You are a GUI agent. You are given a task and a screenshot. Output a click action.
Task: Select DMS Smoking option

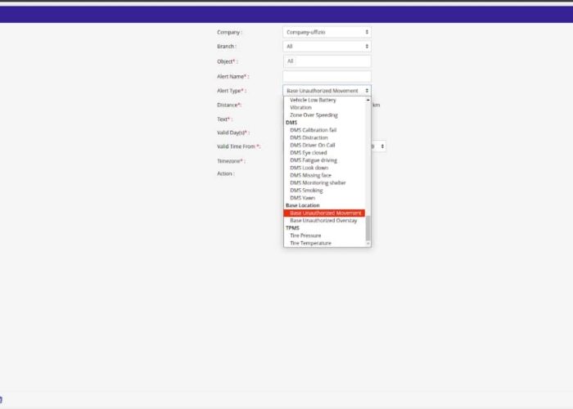305,191
